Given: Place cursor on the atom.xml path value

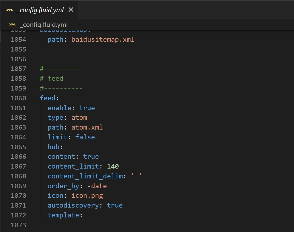Looking at the screenshot, I should tap(87, 127).
